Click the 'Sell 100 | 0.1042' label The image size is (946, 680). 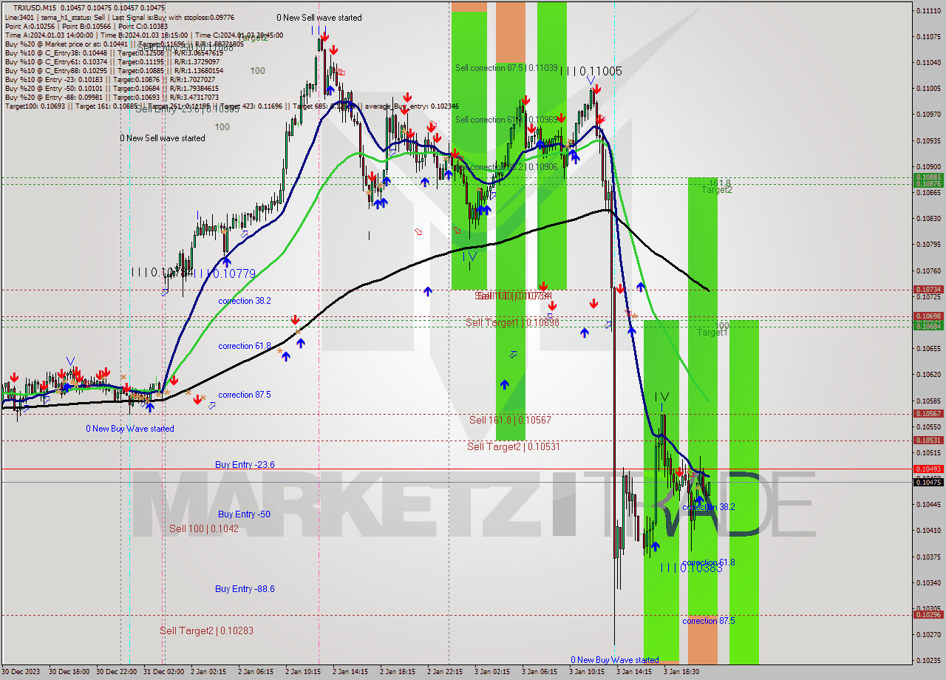[x=204, y=528]
